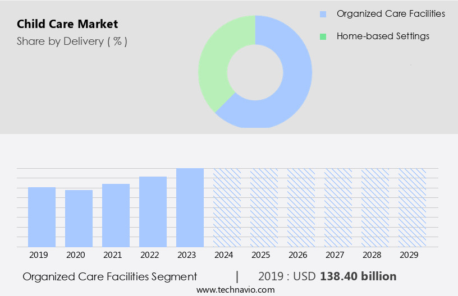Select the hatched 2029 forecast bar

click(412, 207)
